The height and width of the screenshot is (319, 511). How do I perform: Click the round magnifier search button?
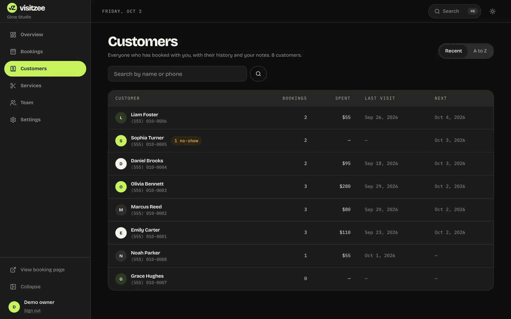(x=258, y=74)
